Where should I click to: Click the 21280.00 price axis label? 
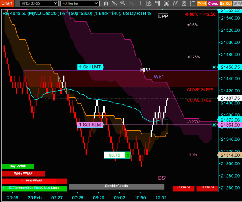230,176
